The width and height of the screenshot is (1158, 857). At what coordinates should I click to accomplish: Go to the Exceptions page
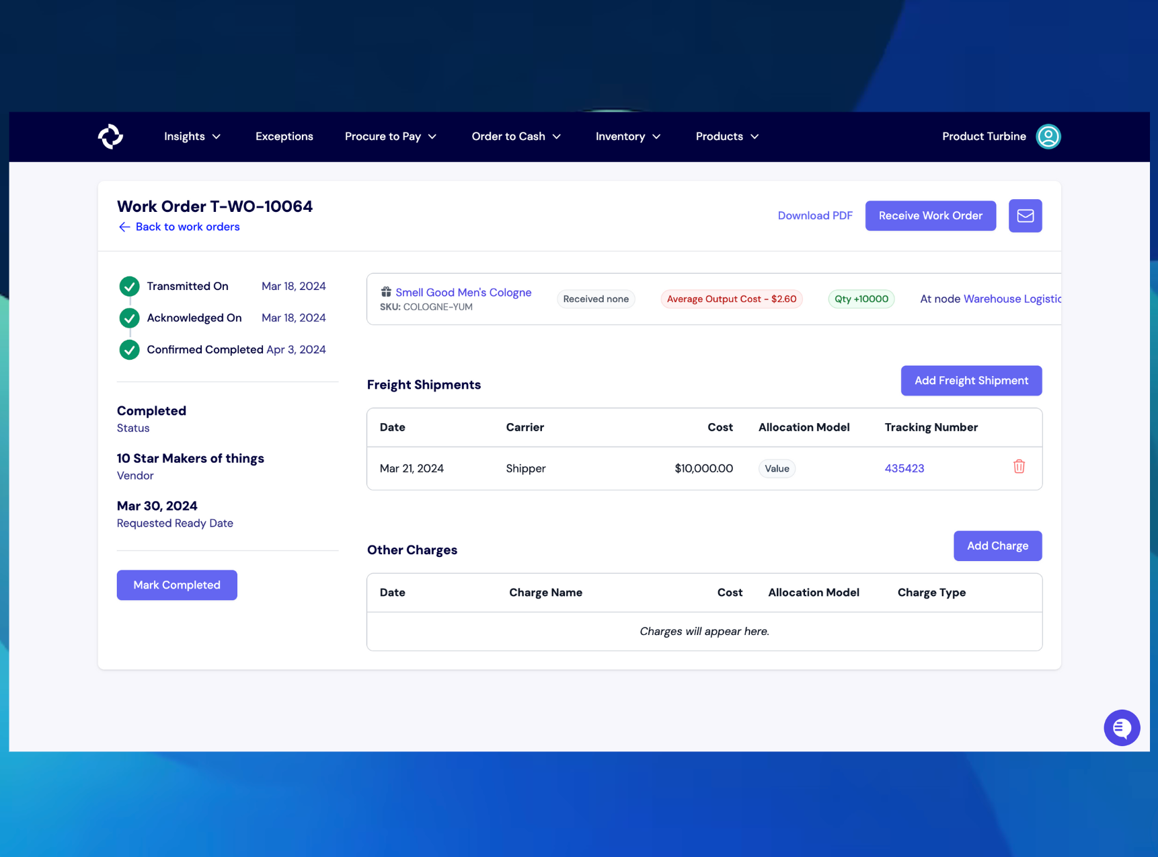[x=284, y=137]
